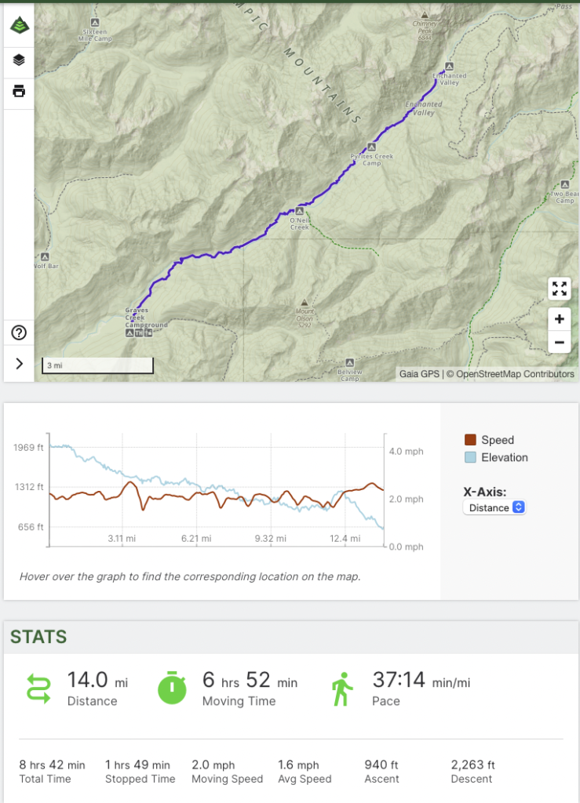Screen dimensions: 580x803
Task: Open the OpenStreetMap Contributors link
Action: click(x=515, y=374)
